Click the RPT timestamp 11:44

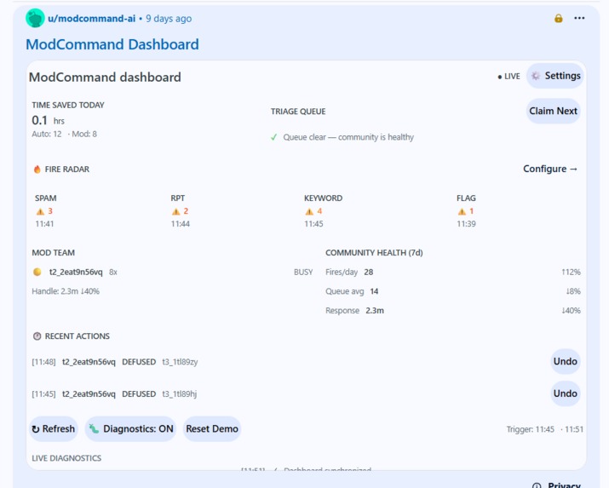pos(181,224)
